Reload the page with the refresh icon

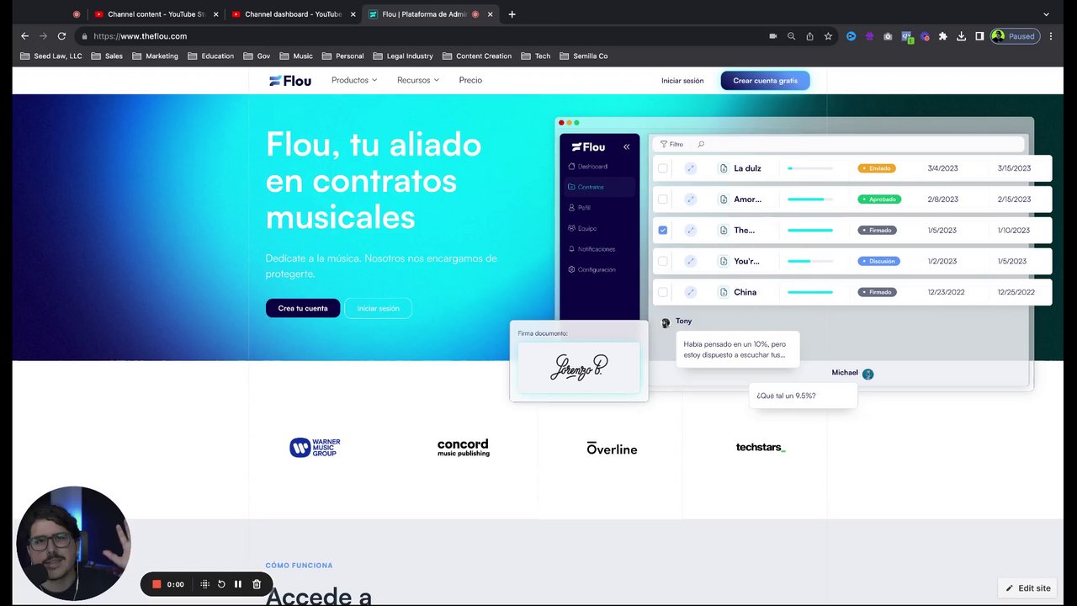tap(61, 36)
